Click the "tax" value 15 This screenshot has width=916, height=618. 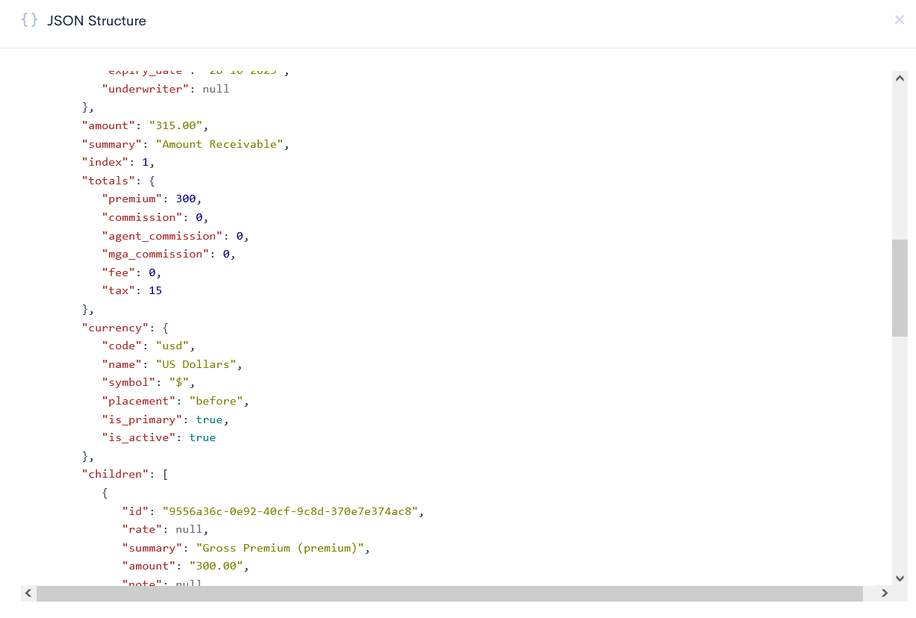[155, 290]
